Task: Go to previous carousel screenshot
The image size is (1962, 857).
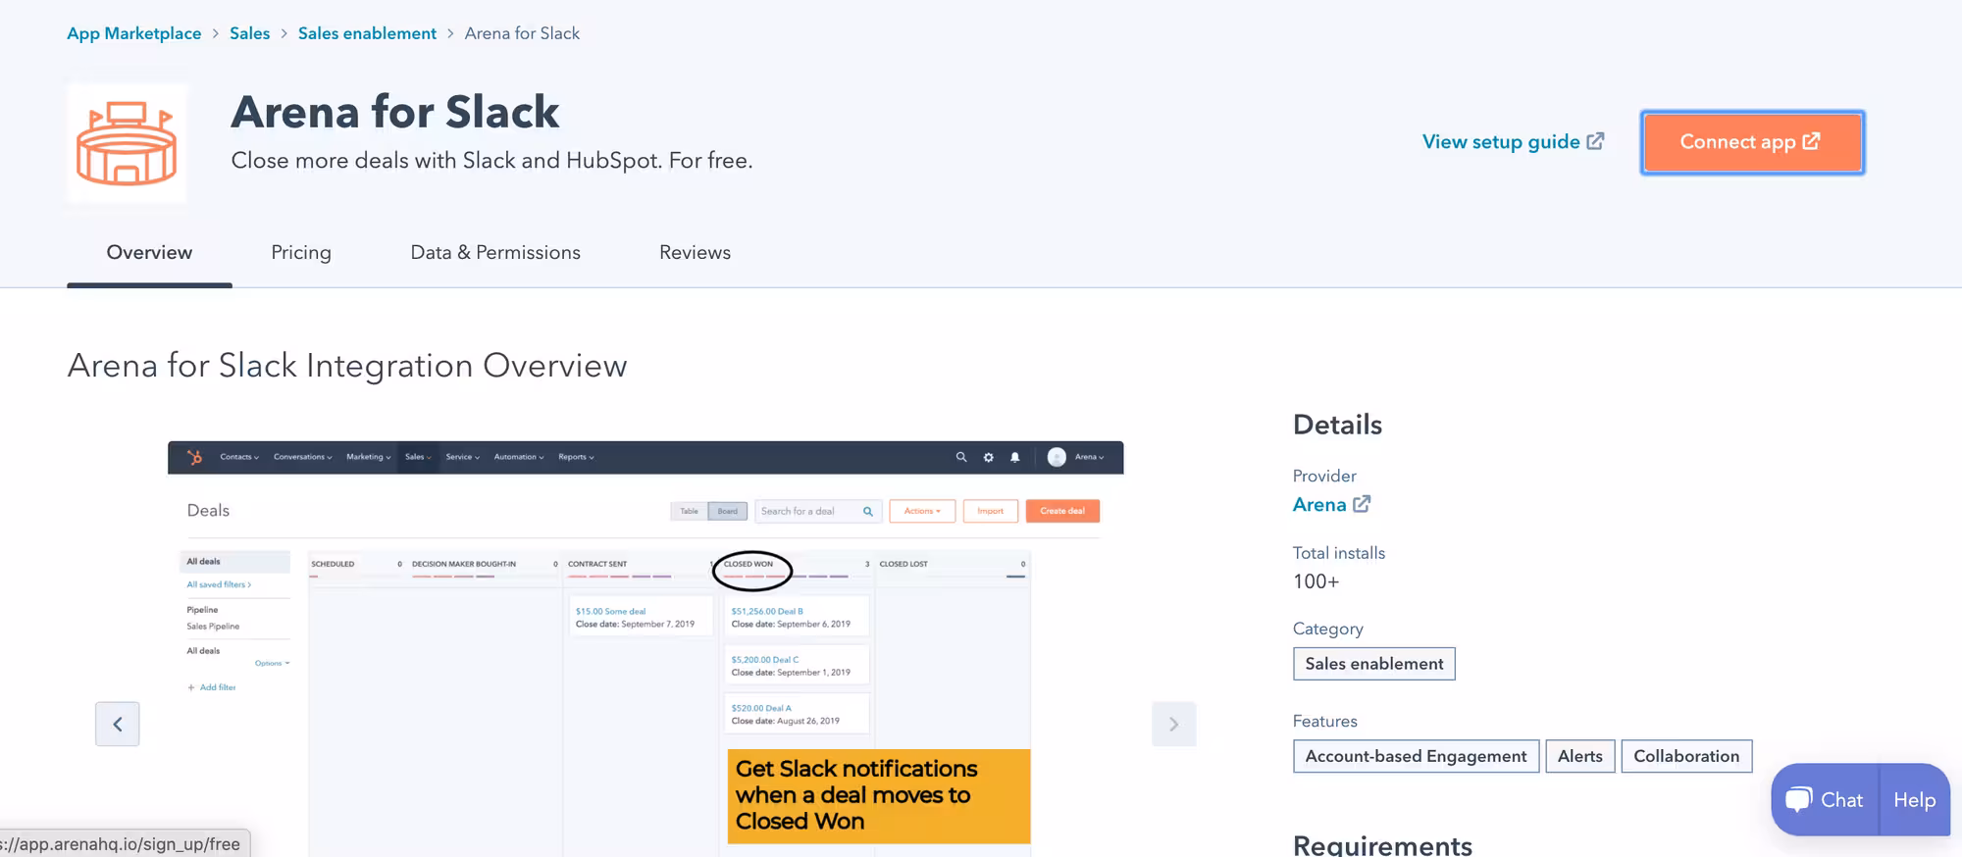Action: click(118, 724)
